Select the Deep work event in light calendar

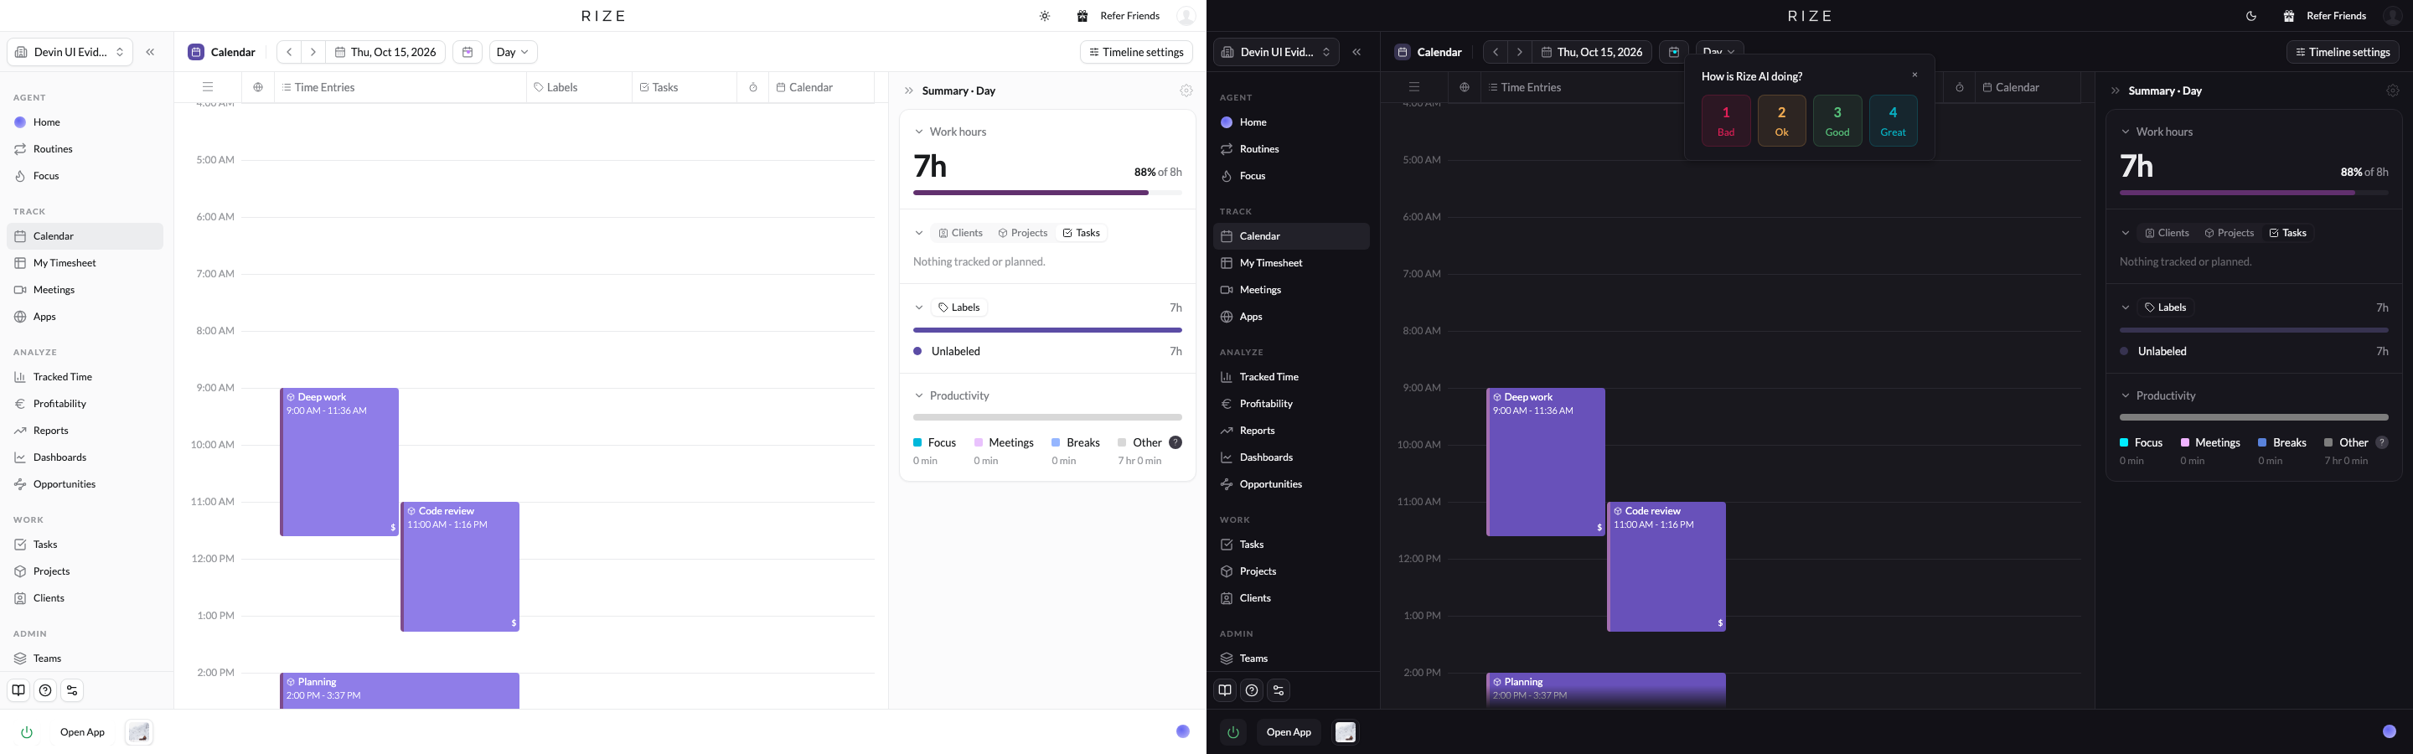click(x=339, y=462)
